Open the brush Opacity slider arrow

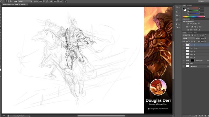coord(44,1)
